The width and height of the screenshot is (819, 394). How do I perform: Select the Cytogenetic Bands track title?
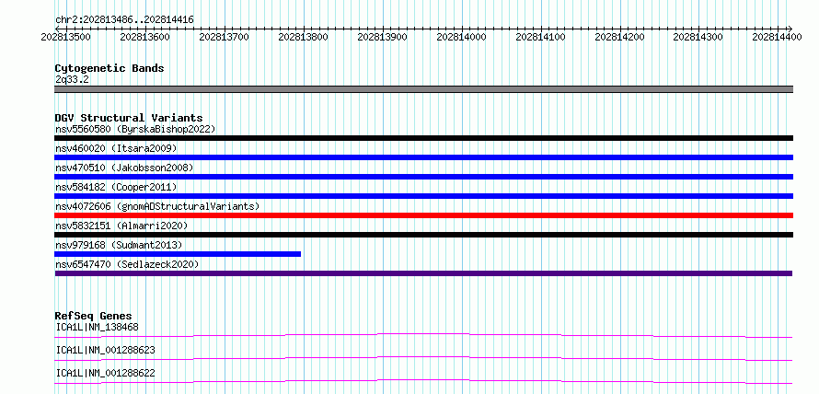click(x=110, y=68)
